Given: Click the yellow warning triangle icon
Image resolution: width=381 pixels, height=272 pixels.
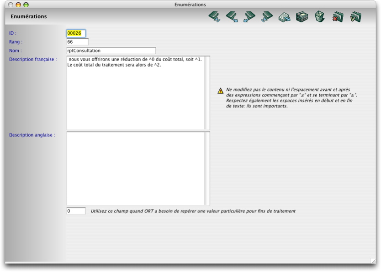Looking at the screenshot, I should click(220, 91).
